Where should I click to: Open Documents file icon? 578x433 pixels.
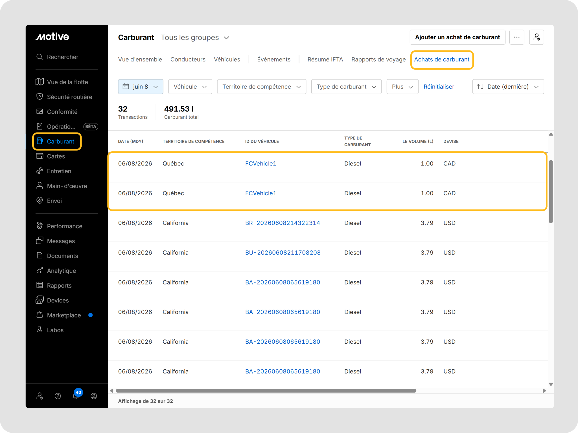pyautogui.click(x=40, y=256)
